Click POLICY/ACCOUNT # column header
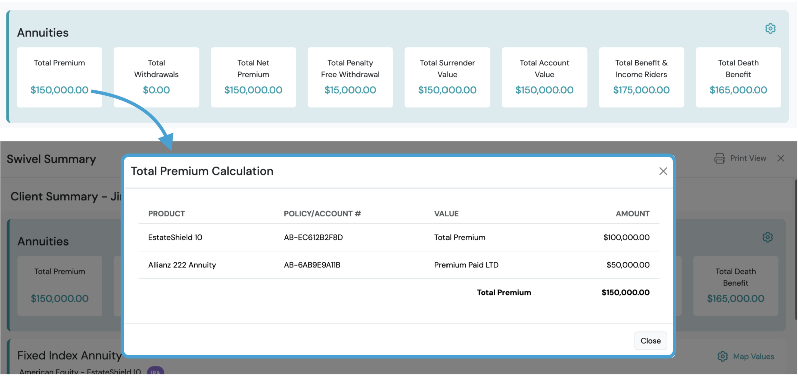Screen dimensions: 798x377 (x=322, y=213)
